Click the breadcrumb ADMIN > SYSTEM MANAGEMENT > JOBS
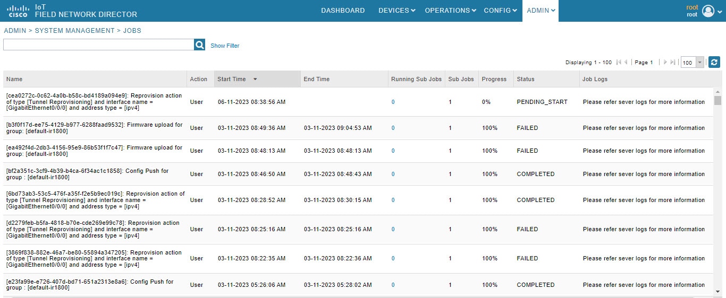 pos(72,31)
